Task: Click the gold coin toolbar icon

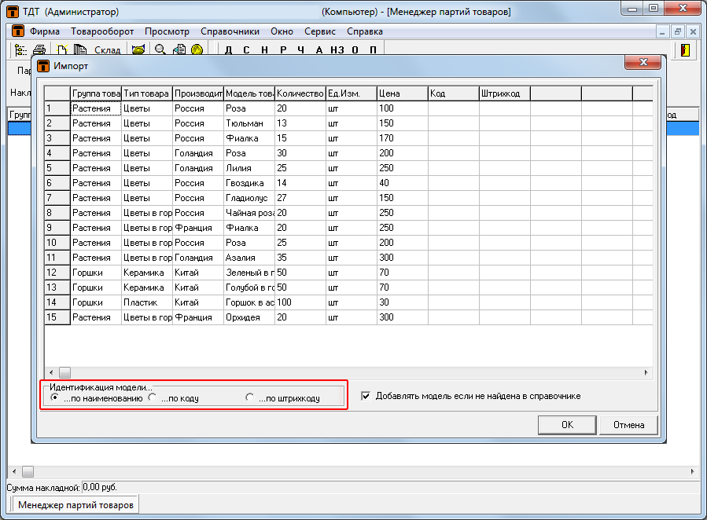Action: (197, 49)
